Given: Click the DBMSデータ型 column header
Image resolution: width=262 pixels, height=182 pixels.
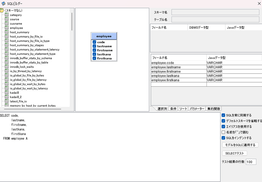Looking at the screenshot, I should pyautogui.click(x=207, y=28).
